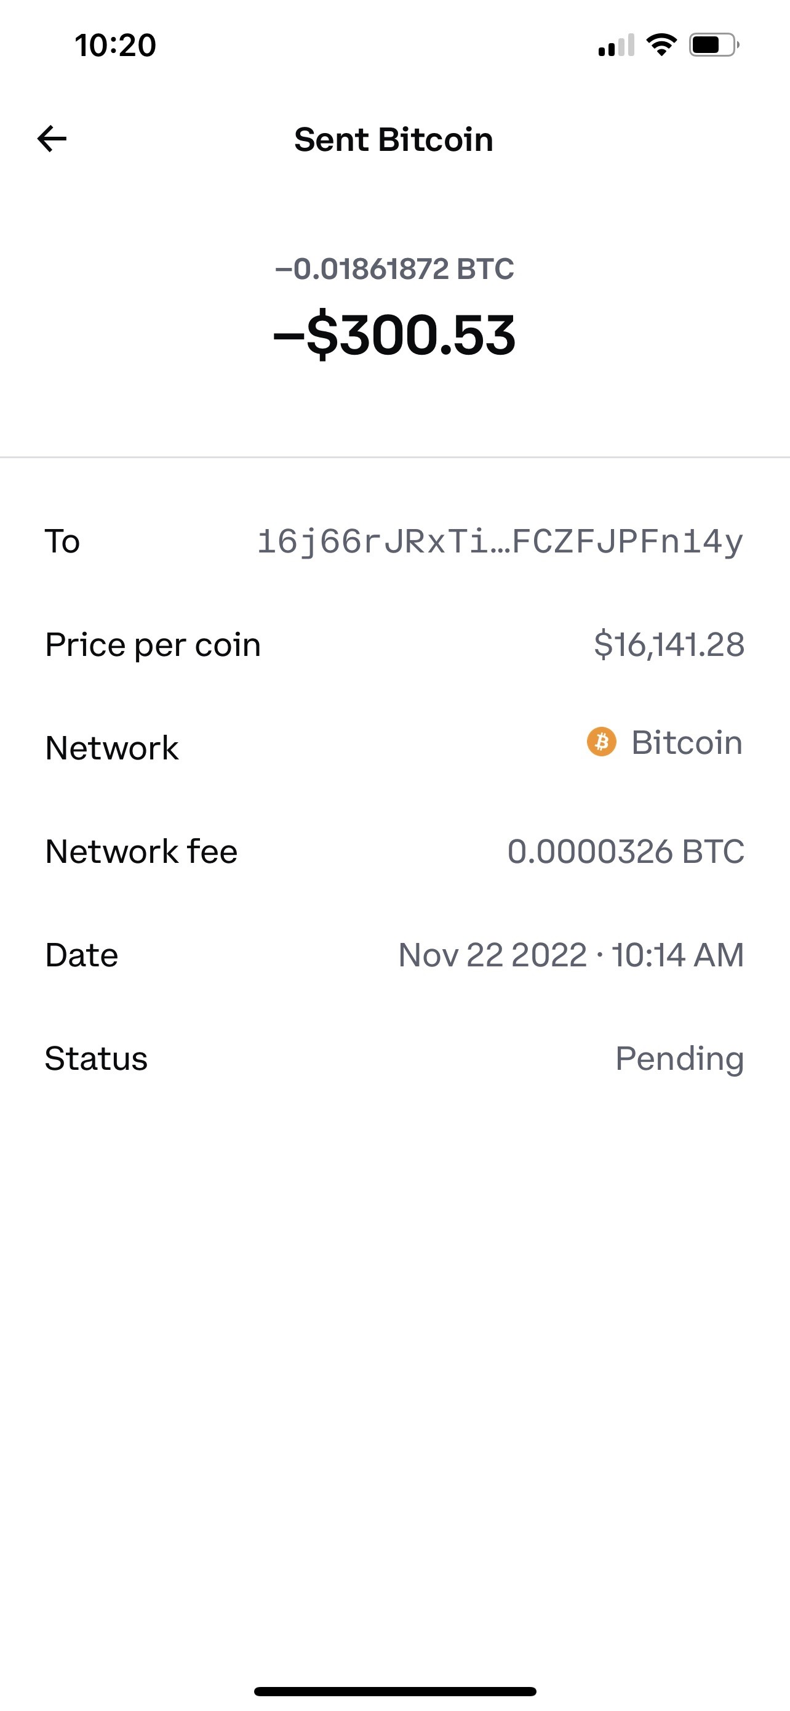
Task: Tap the "Network fee" label
Action: (x=142, y=852)
